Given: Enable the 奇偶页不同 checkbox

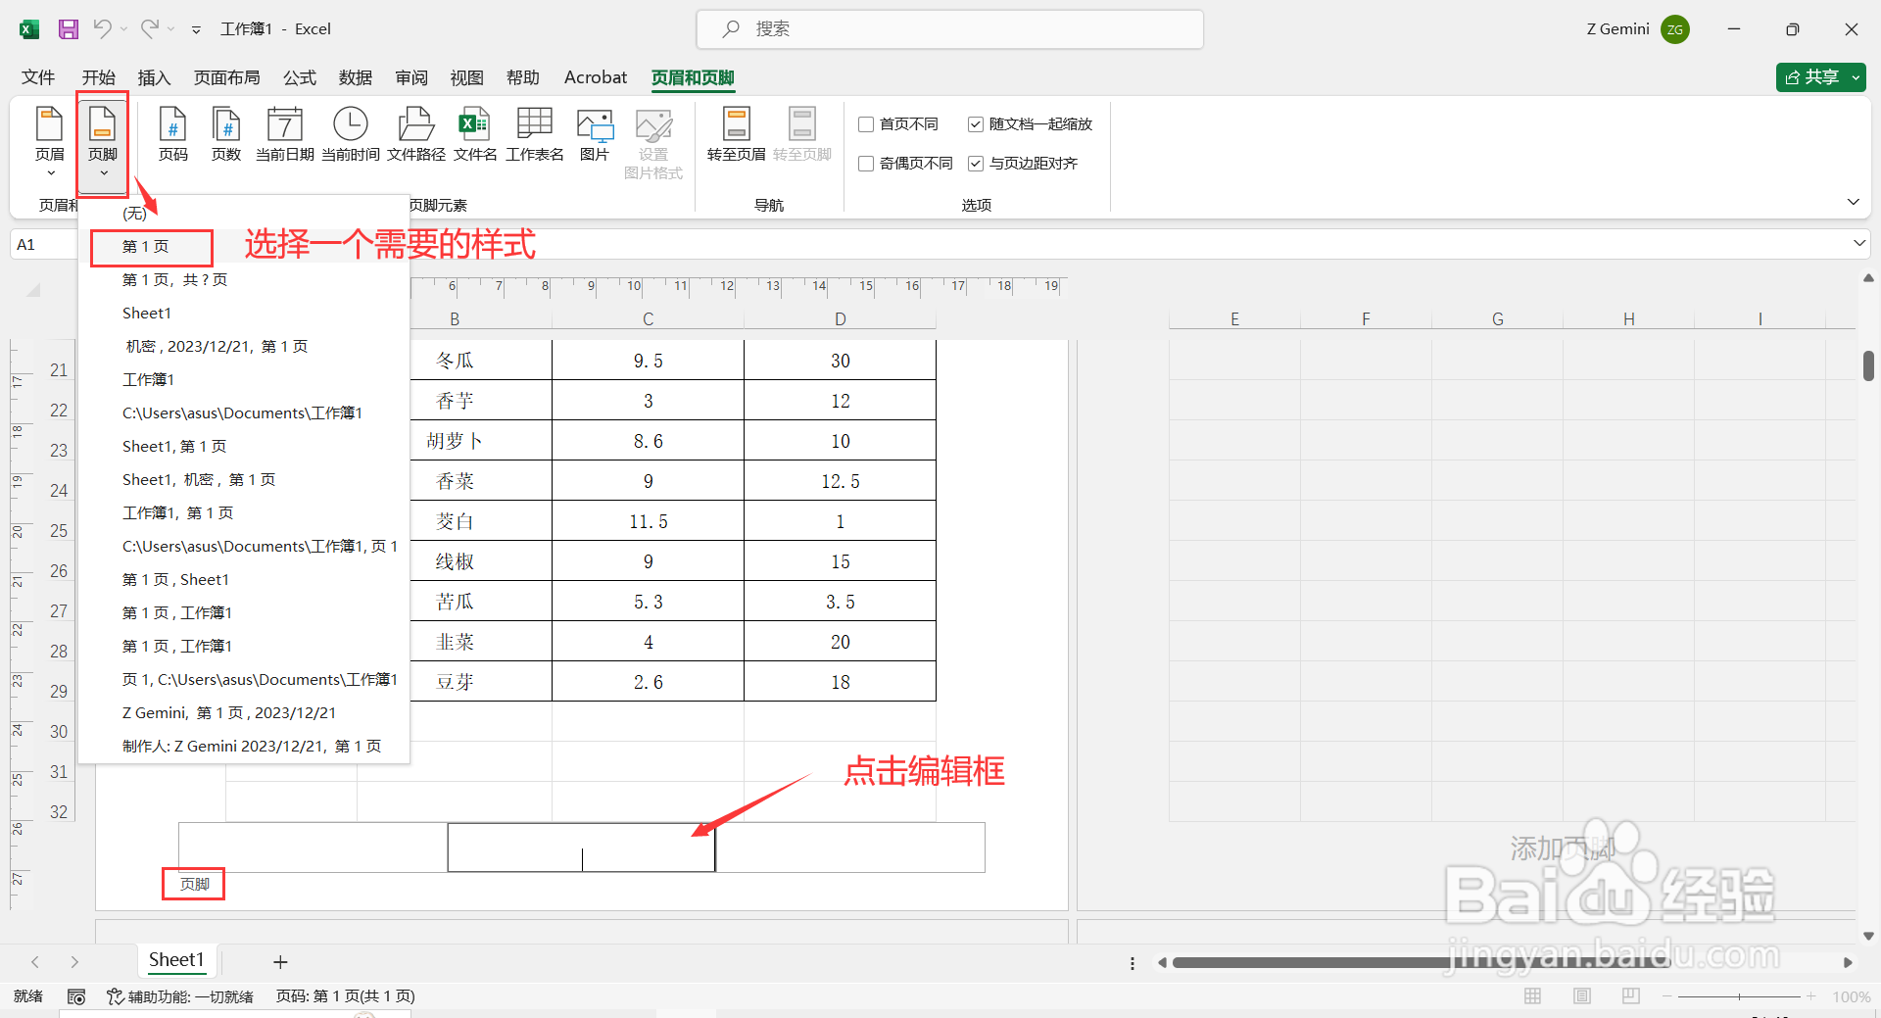Looking at the screenshot, I should [866, 164].
